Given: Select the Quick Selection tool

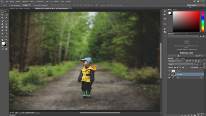Looking at the screenshot, I should pos(6,15).
